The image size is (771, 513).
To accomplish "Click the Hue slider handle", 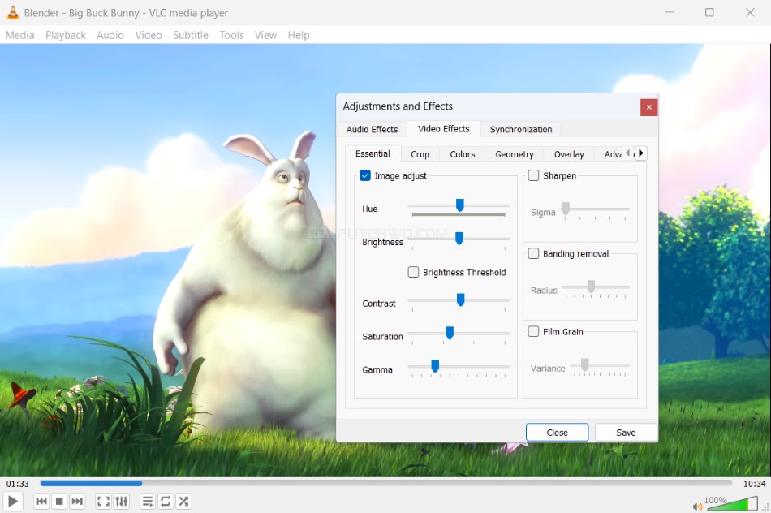I will (459, 205).
